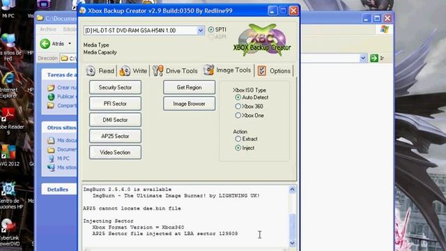Click the DMI Sector button

click(115, 120)
